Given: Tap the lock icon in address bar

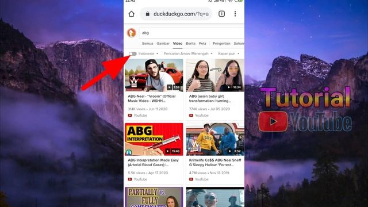Looking at the screenshot, I should 147,14.
